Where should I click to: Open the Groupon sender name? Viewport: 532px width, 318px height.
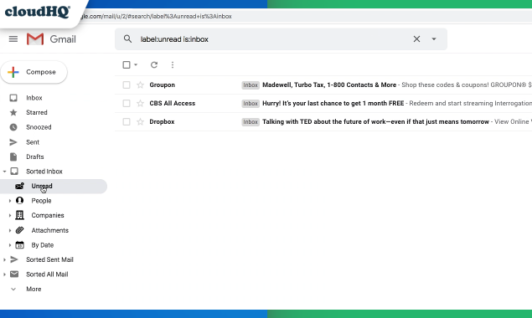(163, 85)
